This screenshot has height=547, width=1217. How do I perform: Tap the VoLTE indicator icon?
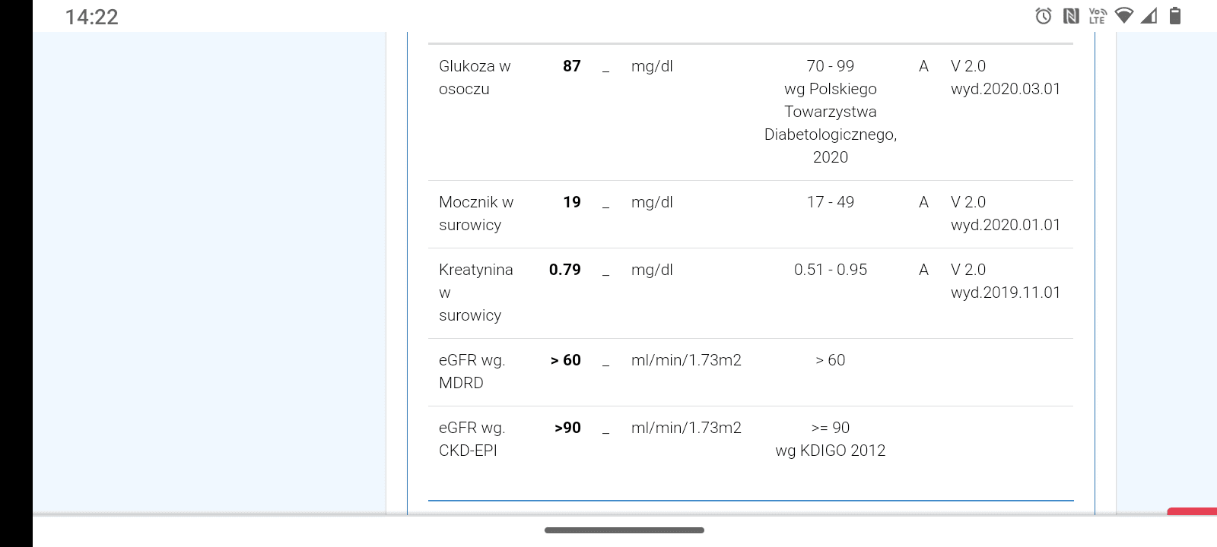point(1097,16)
